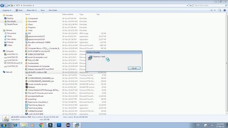228x128 pixels.
Task: Open Pictures library in sidebar
Action: tap(10, 42)
